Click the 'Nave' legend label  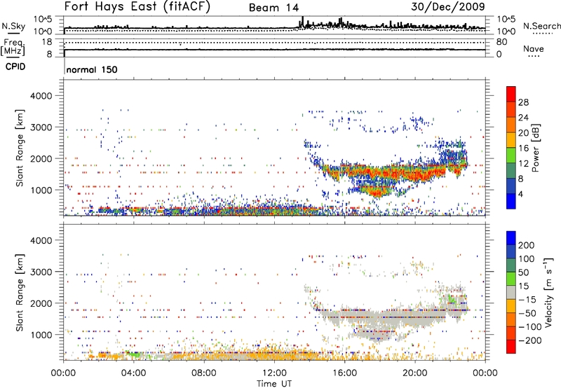tap(533, 49)
